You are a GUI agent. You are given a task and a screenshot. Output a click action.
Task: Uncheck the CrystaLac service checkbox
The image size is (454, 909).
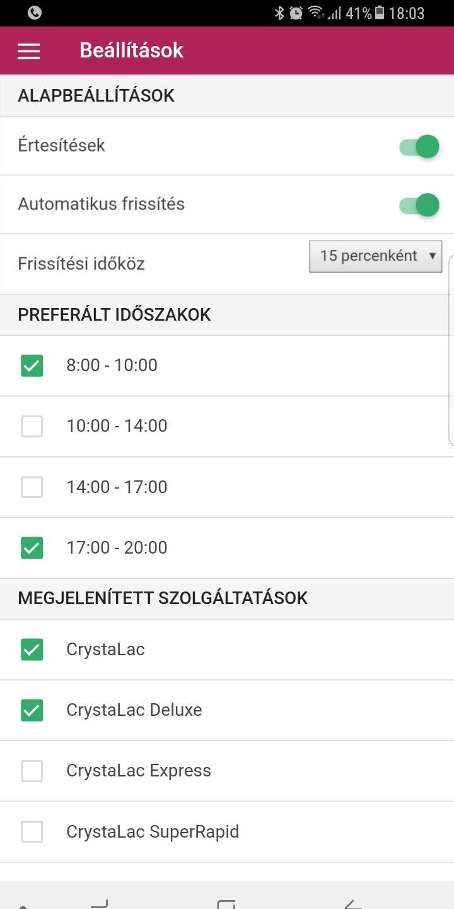click(32, 650)
